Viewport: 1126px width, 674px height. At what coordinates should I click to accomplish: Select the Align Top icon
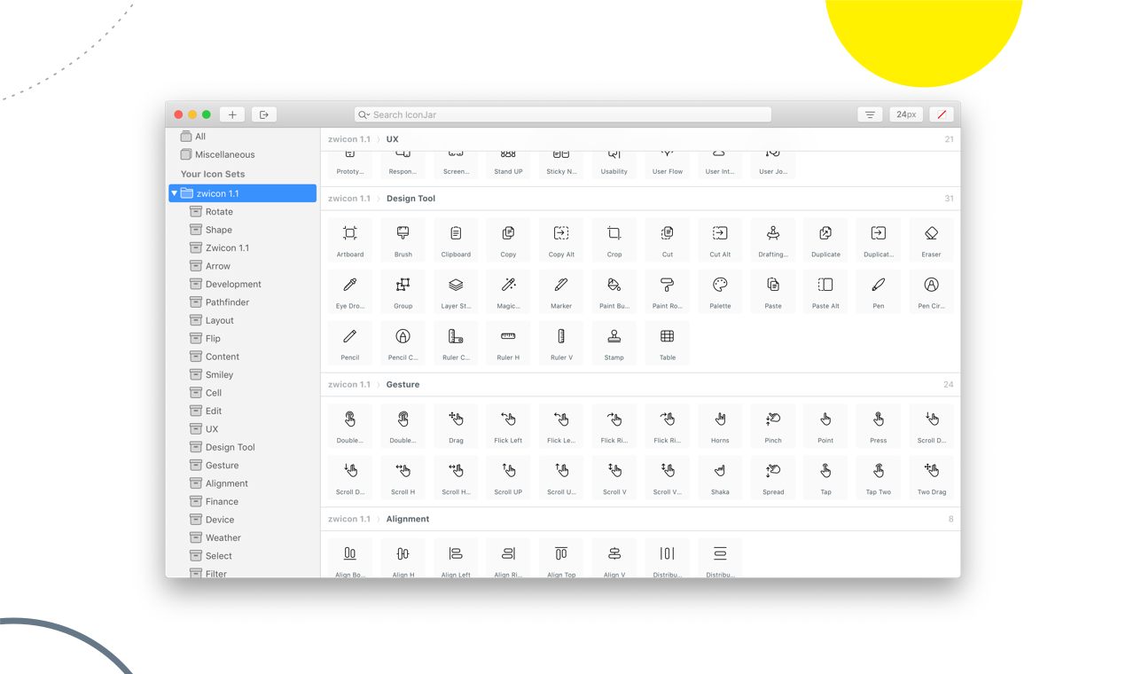561,559
